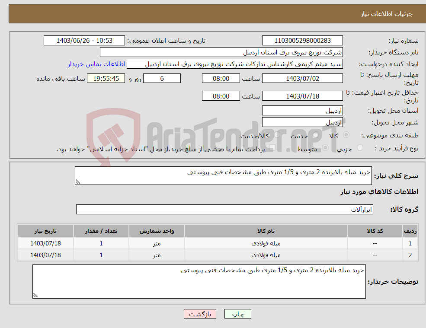Screen dimensions: 426x328
Task: Click میله فولادی in row 2
Action: pos(266,255)
